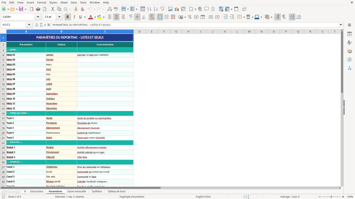Toggle Center Horizontally alignment
The image size is (355, 199).
[116, 17]
